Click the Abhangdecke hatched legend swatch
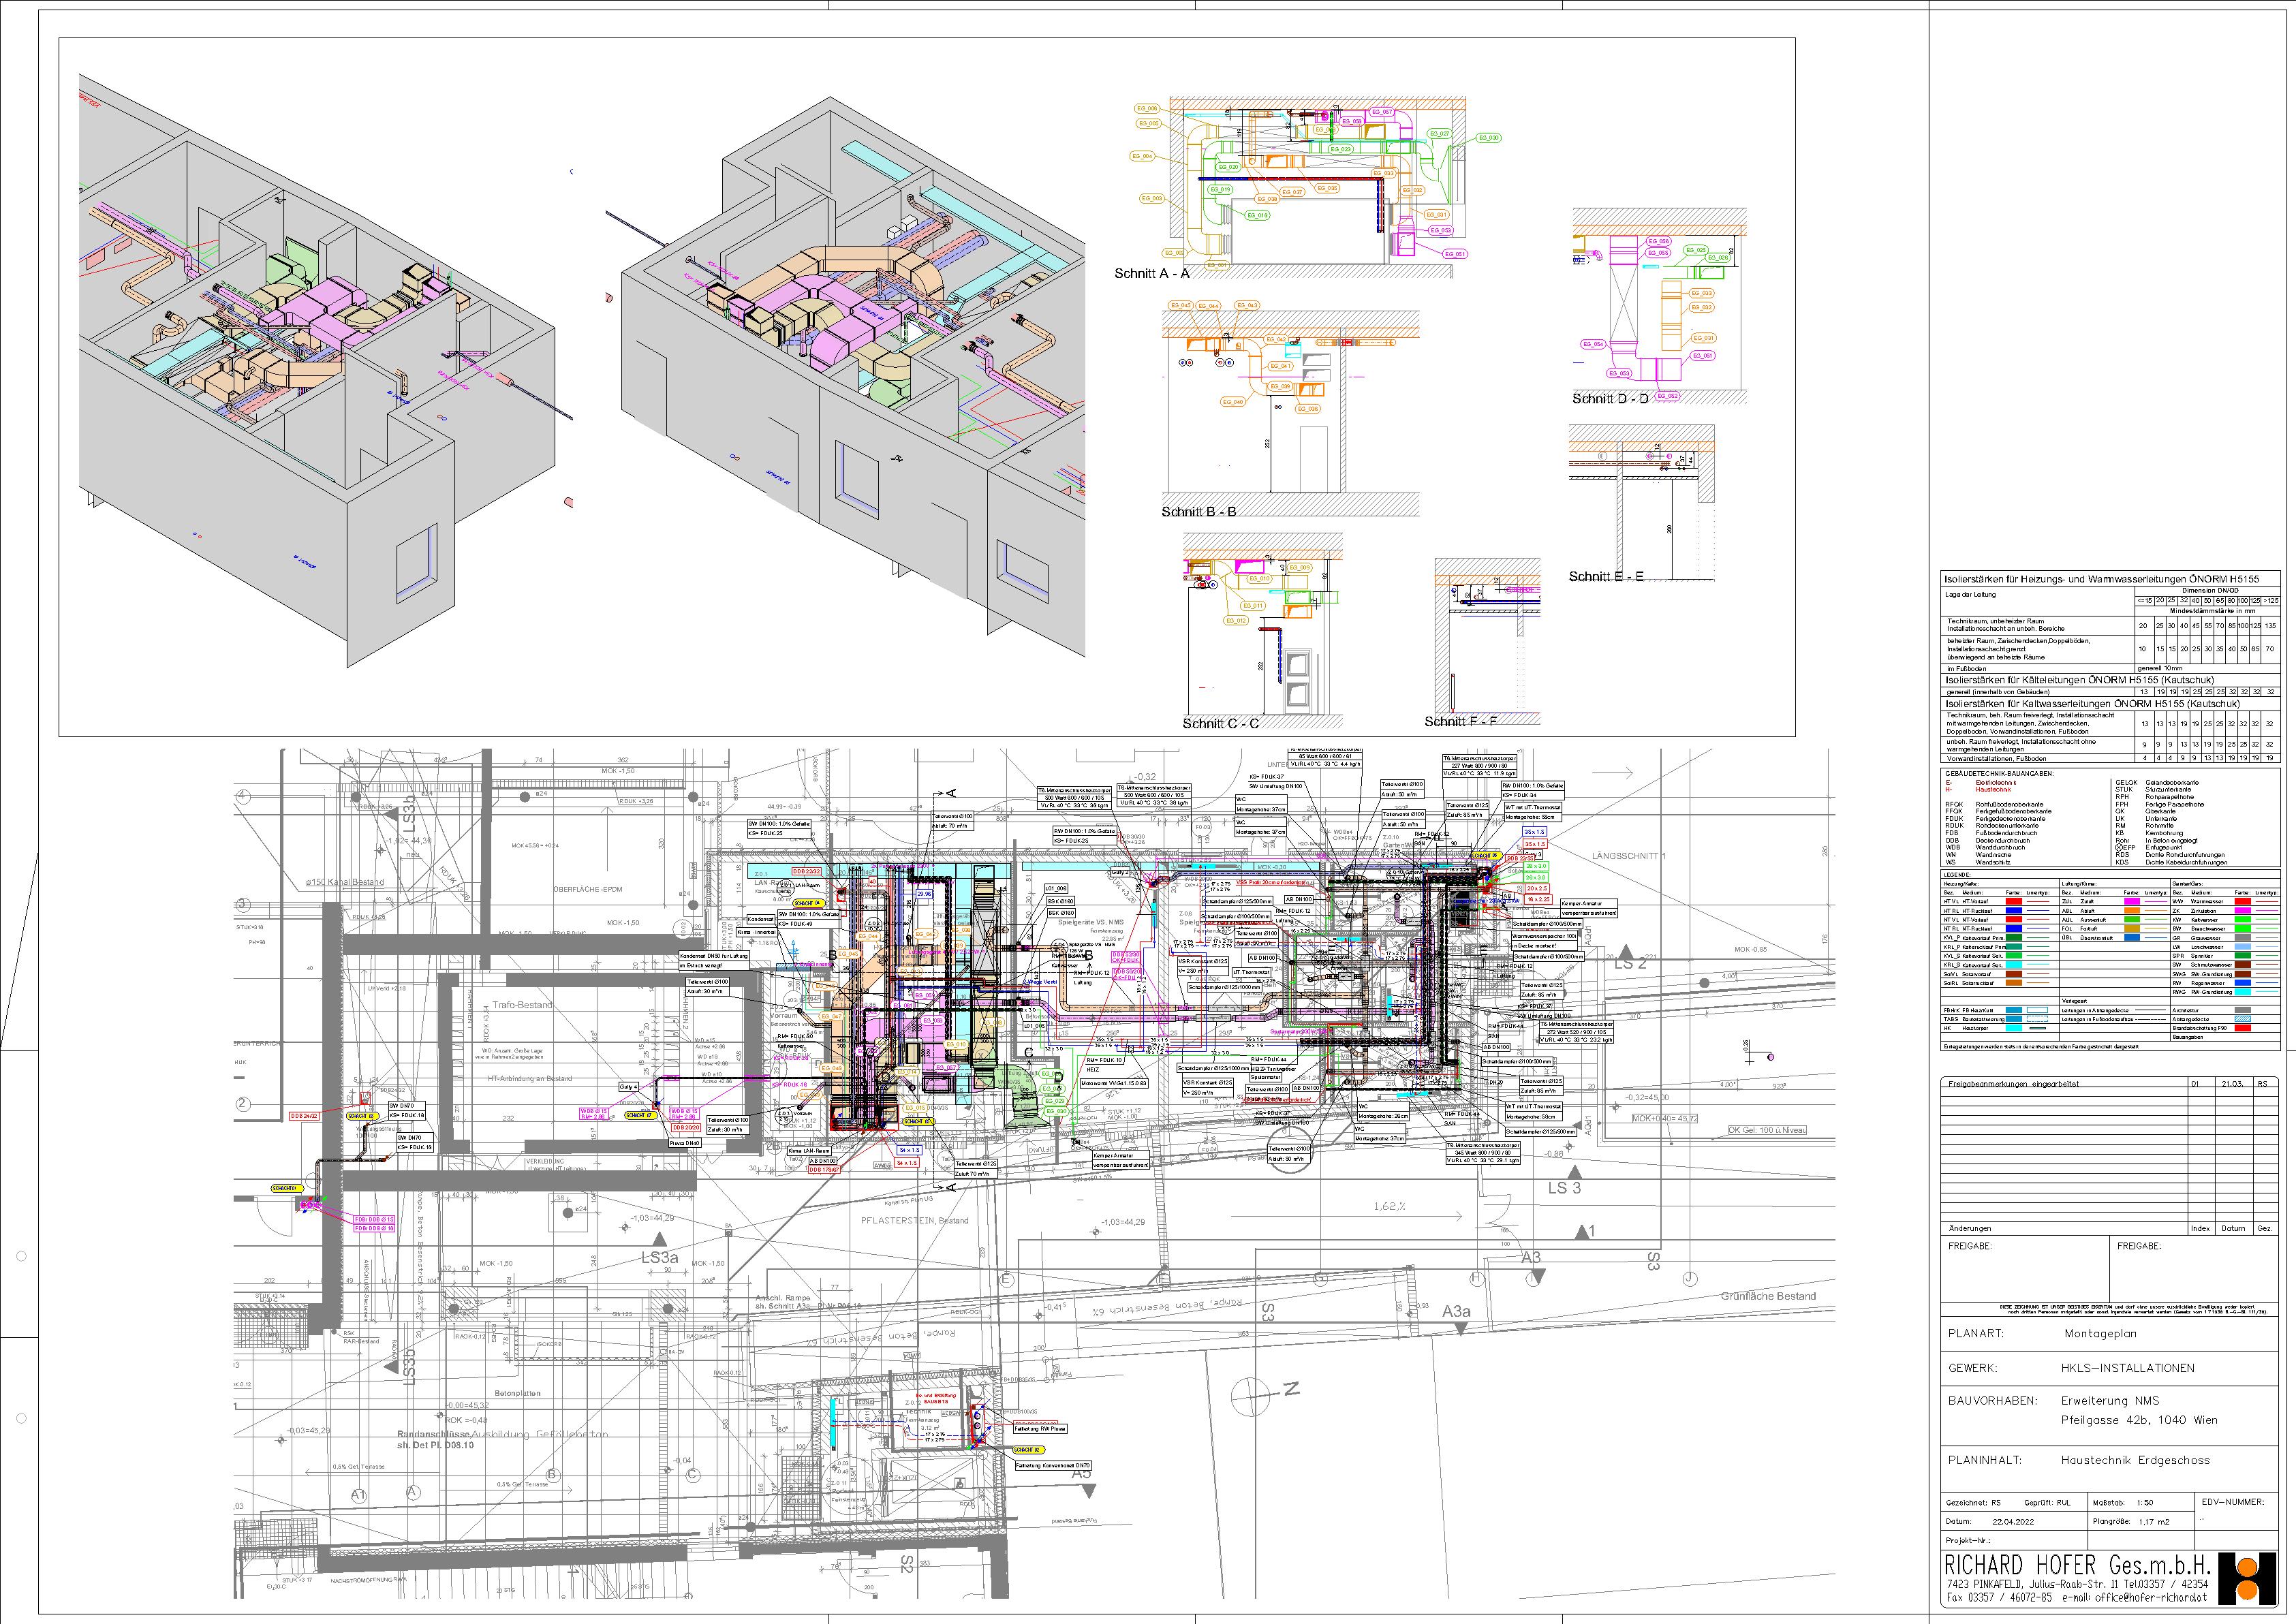The image size is (2296, 1624). 2243,1019
